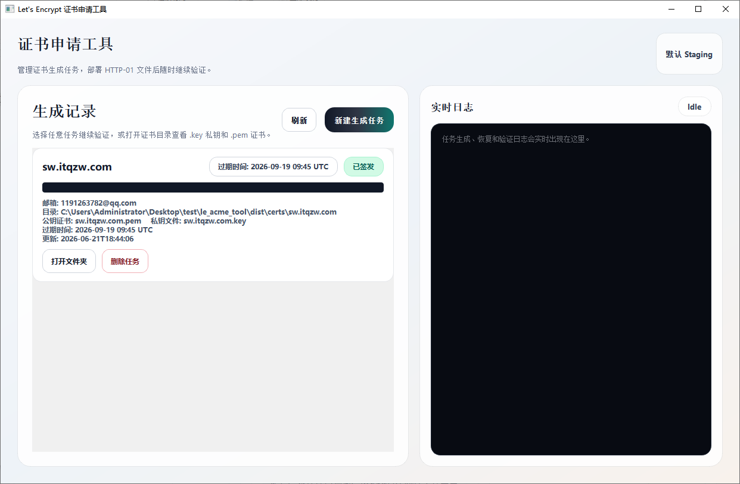Click the app icon in the title bar
This screenshot has width=740, height=484.
tap(10, 9)
